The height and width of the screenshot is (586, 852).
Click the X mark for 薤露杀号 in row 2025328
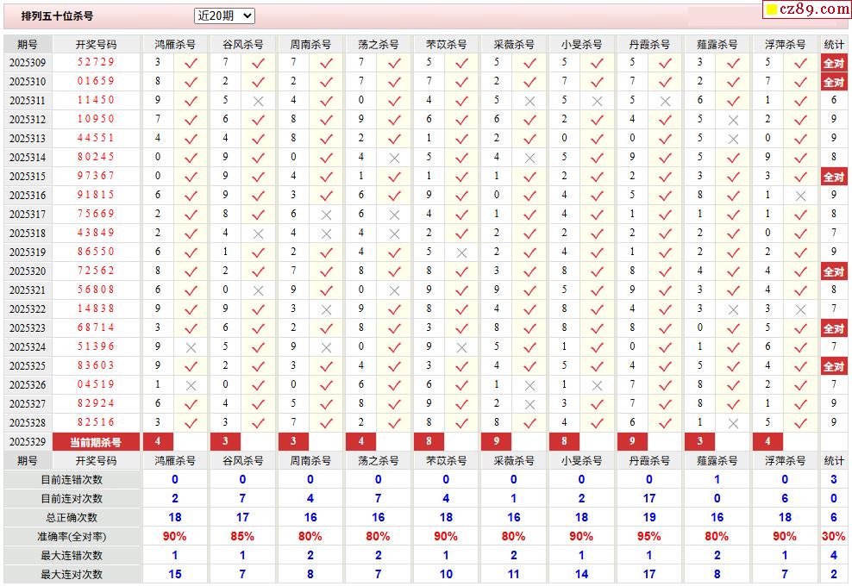(x=733, y=423)
